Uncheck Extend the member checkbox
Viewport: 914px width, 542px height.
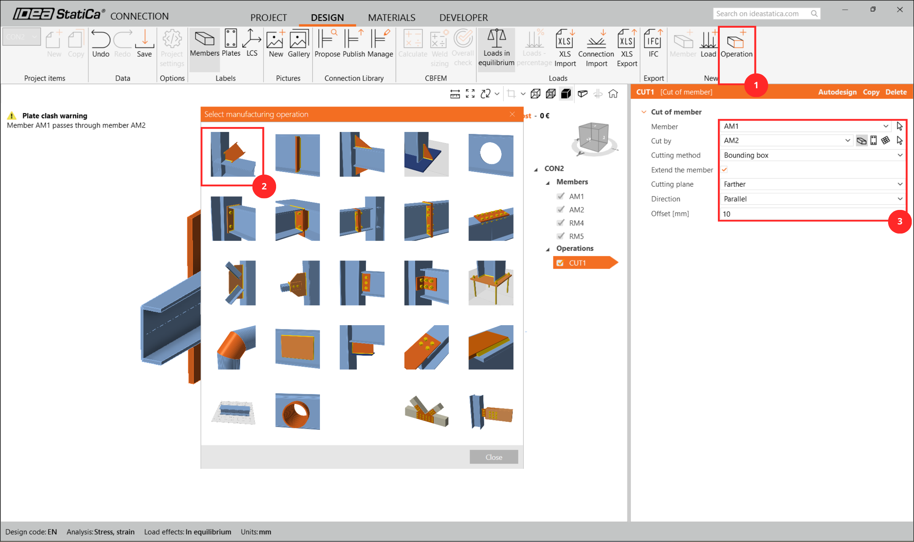(x=724, y=170)
